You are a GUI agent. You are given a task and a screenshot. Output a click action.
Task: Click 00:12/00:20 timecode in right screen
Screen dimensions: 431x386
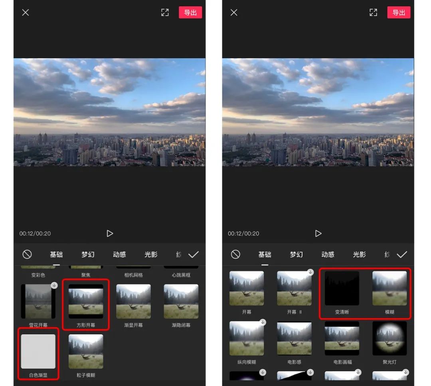pos(243,233)
